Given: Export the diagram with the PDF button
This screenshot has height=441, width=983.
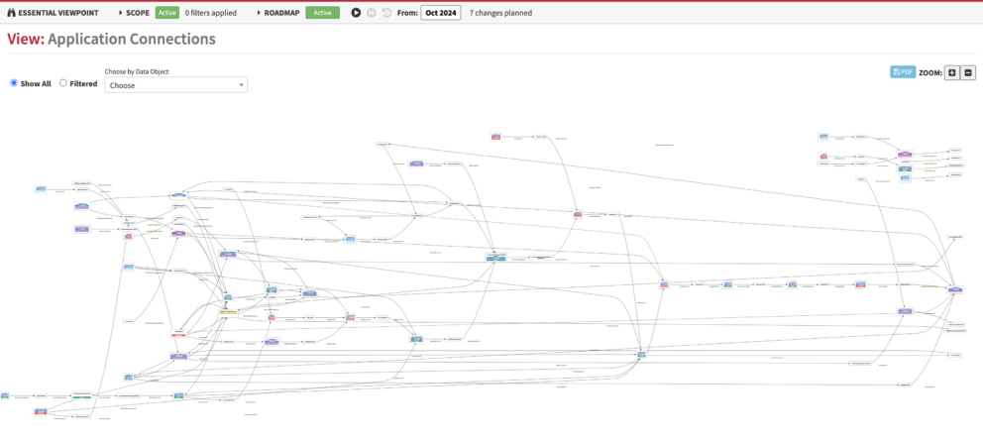Looking at the screenshot, I should (x=903, y=72).
